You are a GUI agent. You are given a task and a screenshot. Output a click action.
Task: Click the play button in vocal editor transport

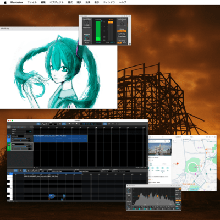point(73,124)
